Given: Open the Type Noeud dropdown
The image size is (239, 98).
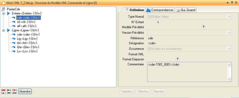Looking at the screenshot, I should [x=229, y=17].
